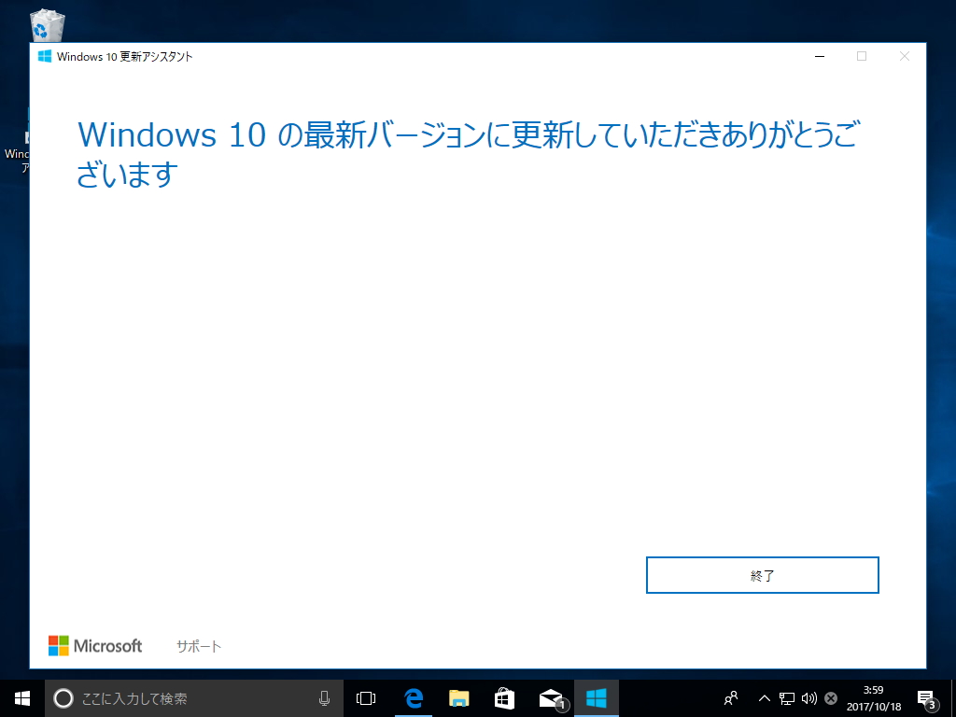Click the clock showing 2017/10/18
This screenshot has width=956, height=717.
pyautogui.click(x=876, y=697)
